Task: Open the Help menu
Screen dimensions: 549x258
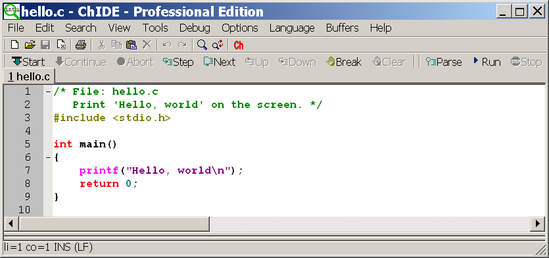Action: [x=381, y=28]
